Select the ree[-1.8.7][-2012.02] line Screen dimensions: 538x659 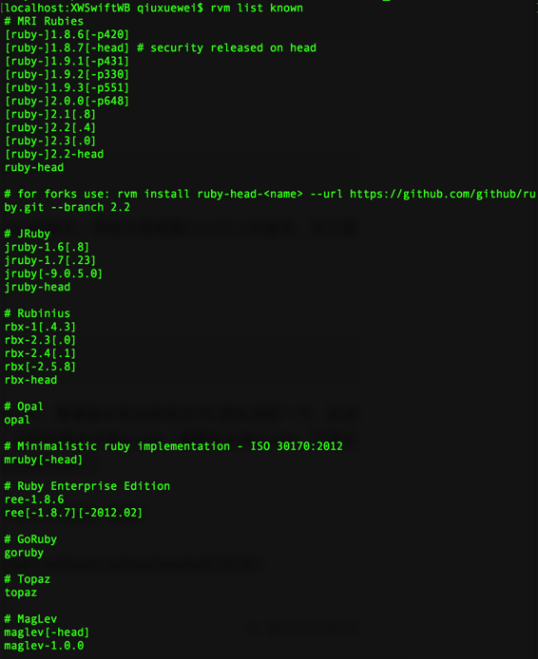73,513
